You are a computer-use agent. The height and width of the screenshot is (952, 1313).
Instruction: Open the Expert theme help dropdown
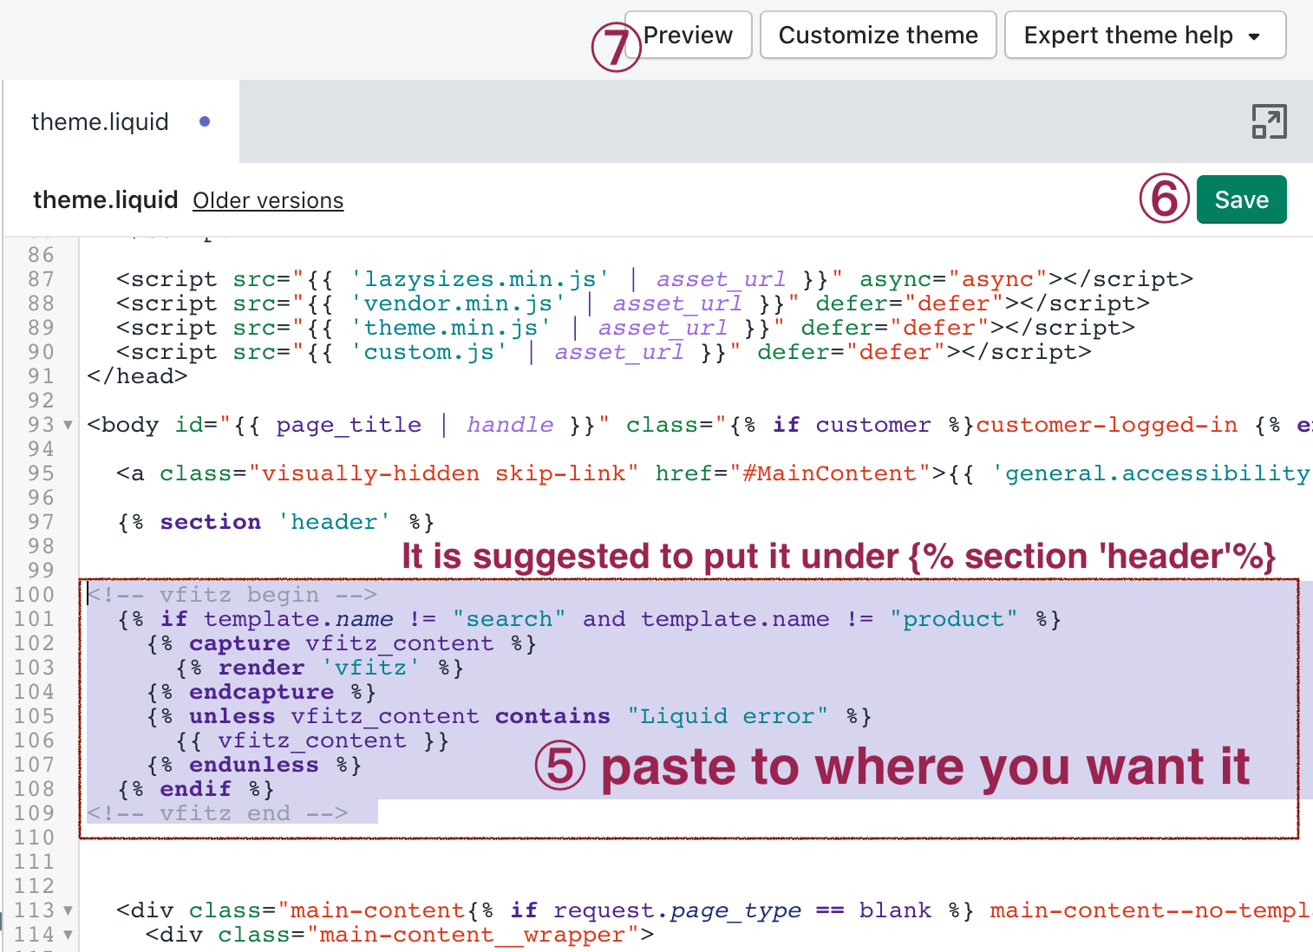[1145, 36]
